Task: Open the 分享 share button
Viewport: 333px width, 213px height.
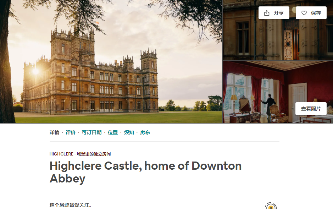Action: tap(274, 13)
